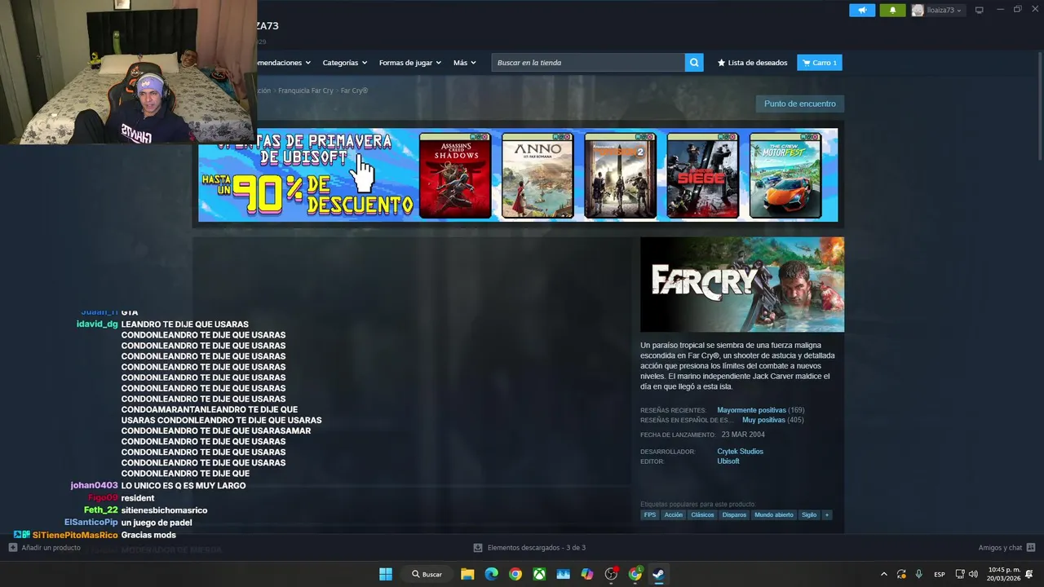Select the Mundo abierto tag
This screenshot has width=1044, height=587.
tap(774, 515)
